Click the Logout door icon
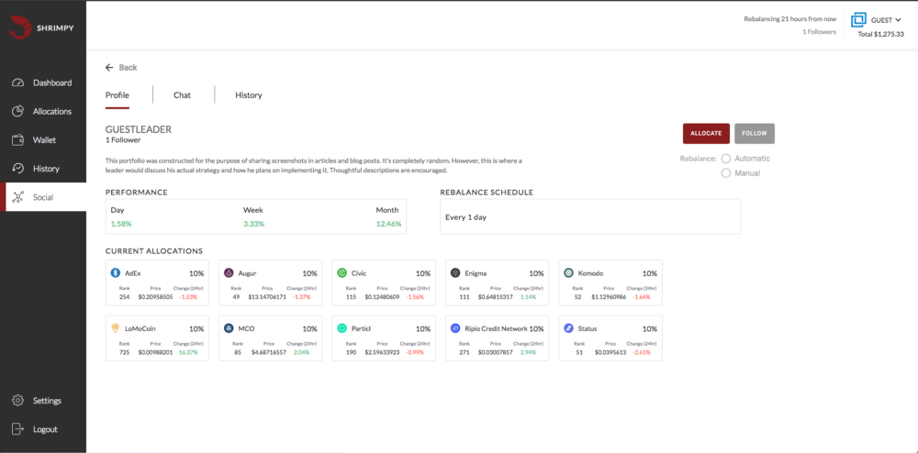Image resolution: width=918 pixels, height=453 pixels. (x=18, y=429)
